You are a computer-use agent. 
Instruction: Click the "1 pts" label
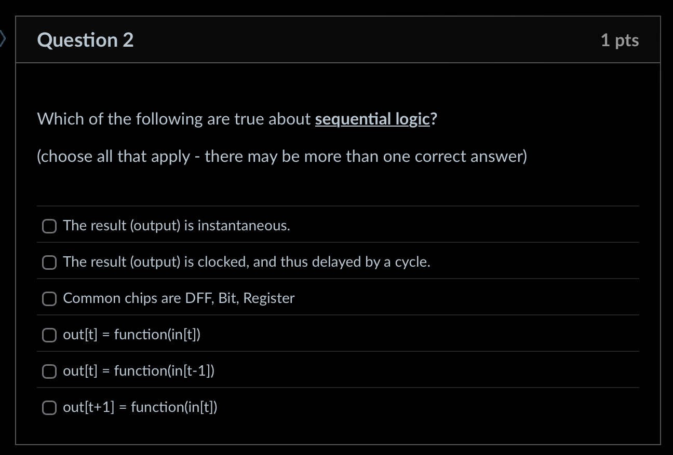(x=620, y=40)
